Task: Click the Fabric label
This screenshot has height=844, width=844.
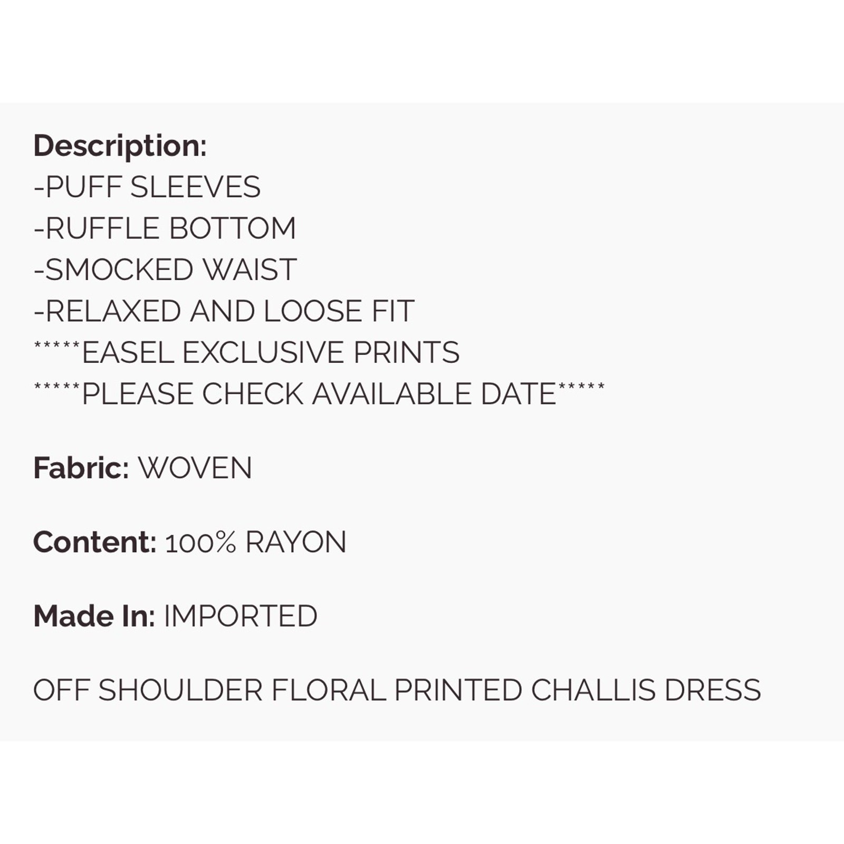Action: pyautogui.click(x=81, y=468)
